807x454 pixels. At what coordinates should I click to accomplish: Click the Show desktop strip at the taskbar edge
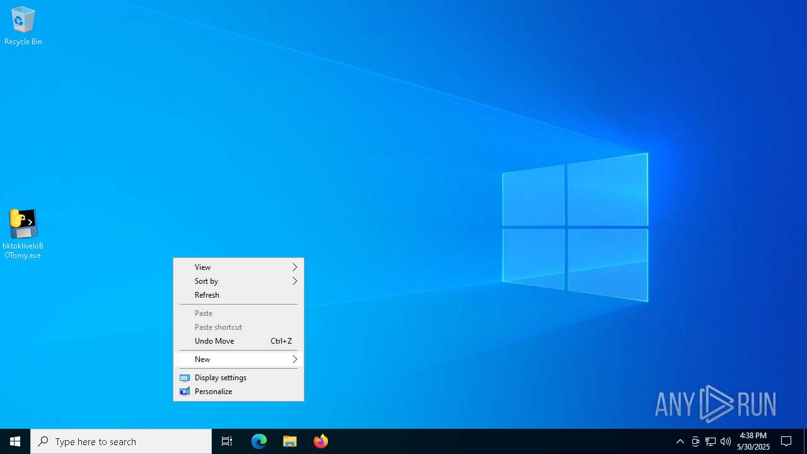(x=805, y=441)
